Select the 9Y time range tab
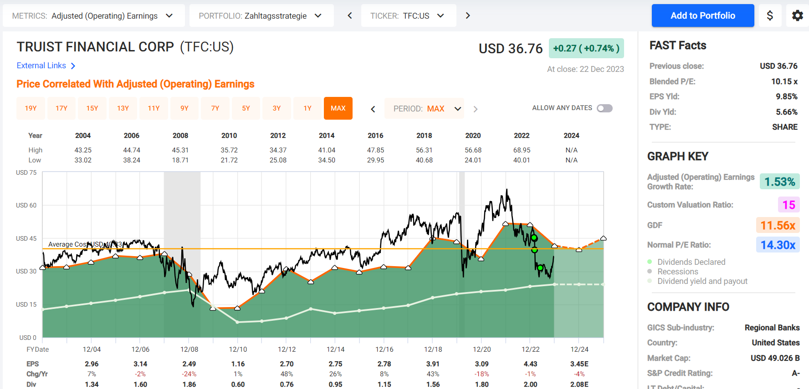Screen dimensions: 809x389 184,108
